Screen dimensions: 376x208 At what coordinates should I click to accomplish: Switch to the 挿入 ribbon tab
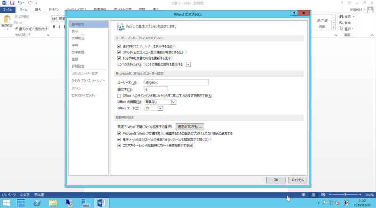pos(38,10)
